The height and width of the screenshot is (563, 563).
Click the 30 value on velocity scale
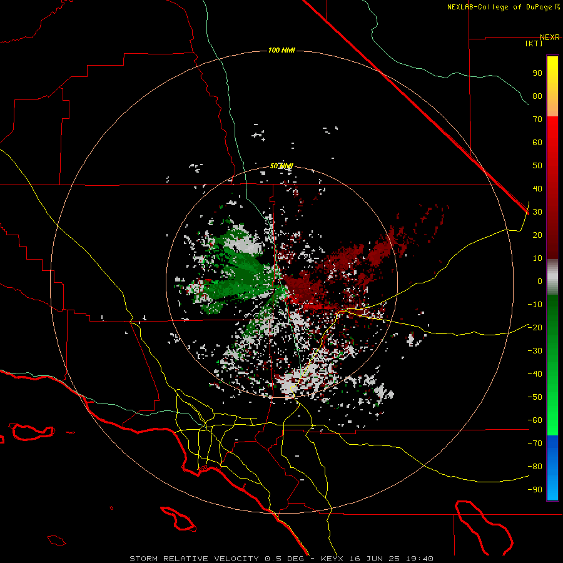[x=537, y=212]
